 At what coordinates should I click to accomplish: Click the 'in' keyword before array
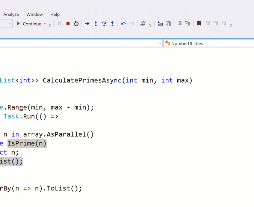pyautogui.click(x=15, y=134)
